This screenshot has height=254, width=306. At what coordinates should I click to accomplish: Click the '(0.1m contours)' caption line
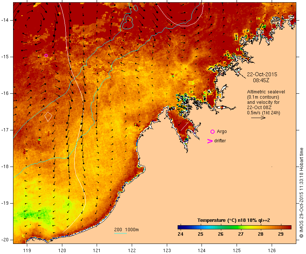[263, 97]
